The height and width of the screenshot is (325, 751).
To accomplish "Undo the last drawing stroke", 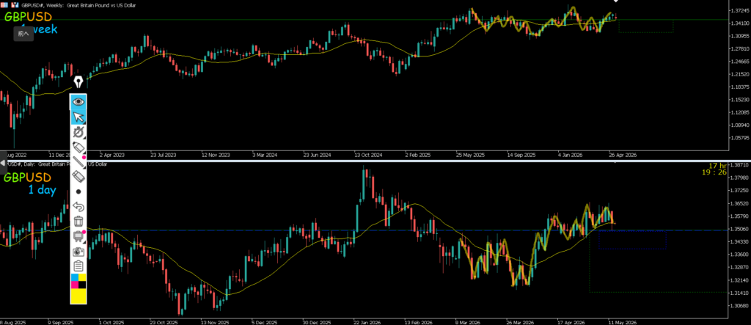I will click(78, 207).
